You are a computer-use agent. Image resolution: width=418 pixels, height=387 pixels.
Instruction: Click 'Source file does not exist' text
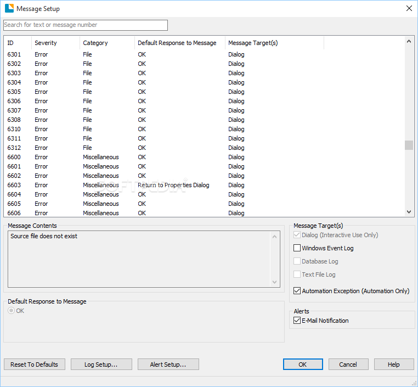[44, 236]
